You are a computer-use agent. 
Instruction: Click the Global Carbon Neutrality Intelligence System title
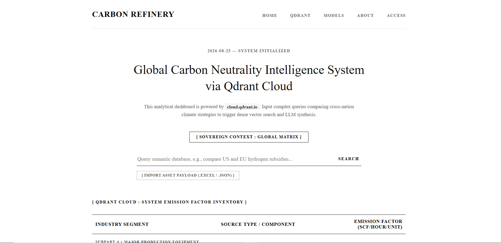click(249, 78)
